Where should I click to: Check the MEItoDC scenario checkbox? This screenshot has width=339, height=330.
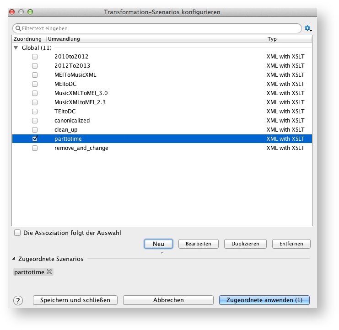pos(35,84)
